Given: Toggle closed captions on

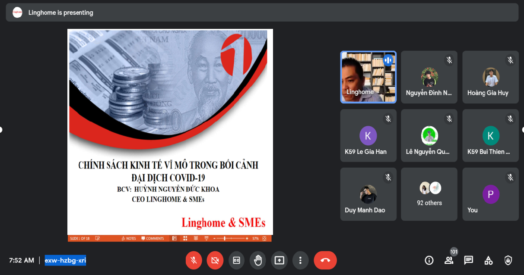Looking at the screenshot, I should coord(236,260).
